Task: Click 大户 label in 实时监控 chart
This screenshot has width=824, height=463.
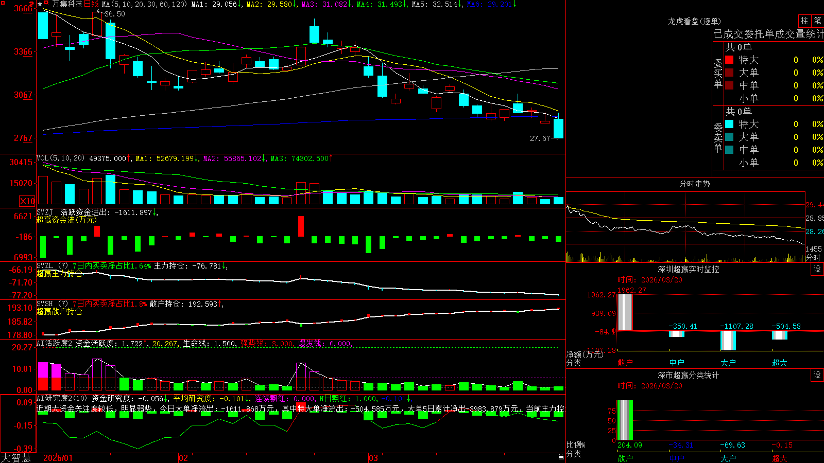Action: tap(728, 363)
